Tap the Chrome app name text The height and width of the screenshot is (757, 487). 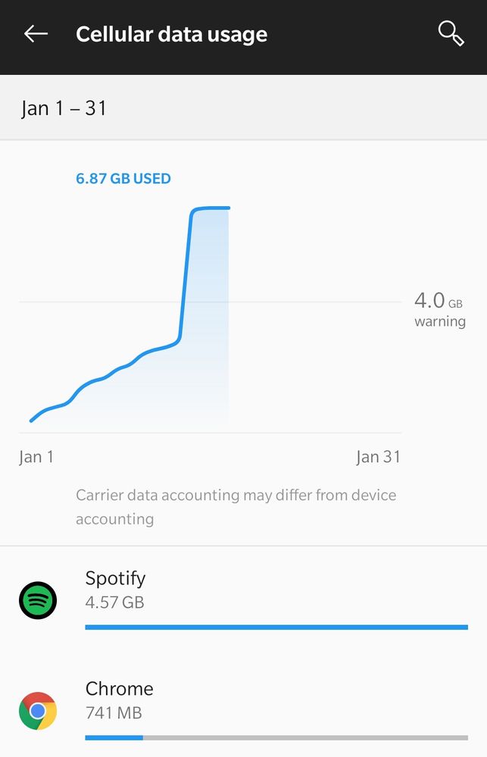coord(119,689)
